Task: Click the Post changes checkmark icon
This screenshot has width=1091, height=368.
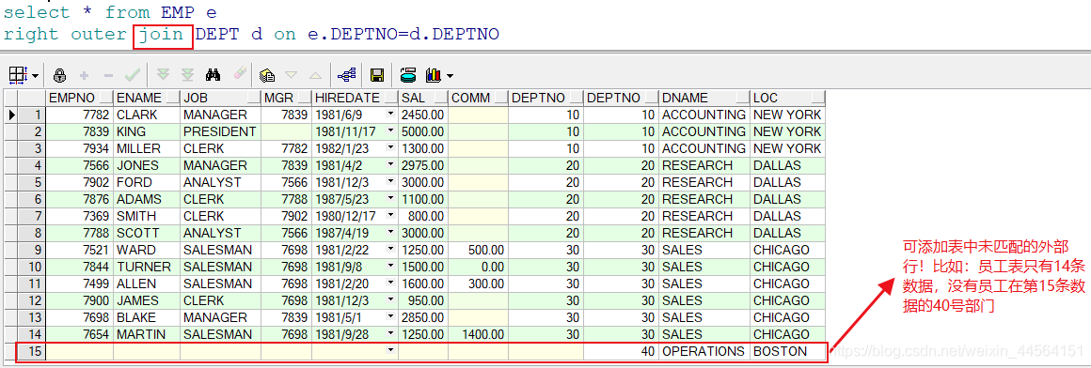Action: pyautogui.click(x=133, y=74)
